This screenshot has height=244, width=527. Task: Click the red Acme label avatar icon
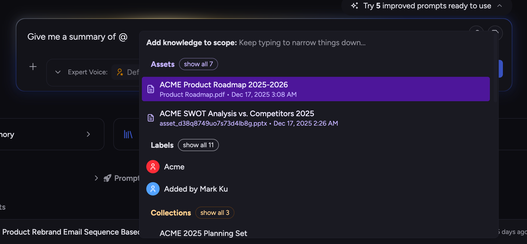coord(153,167)
